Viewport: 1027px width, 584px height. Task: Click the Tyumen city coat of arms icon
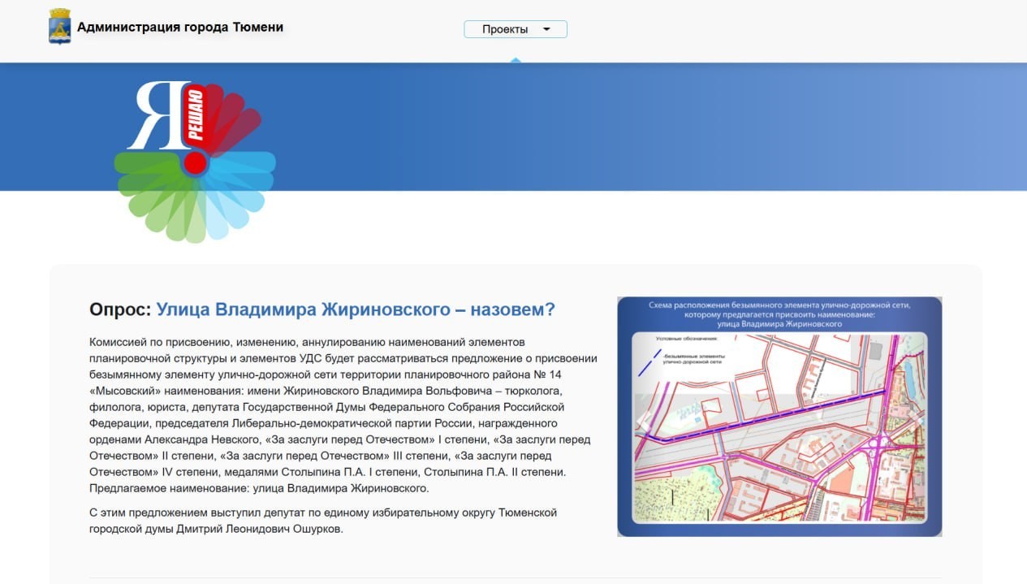(x=60, y=26)
